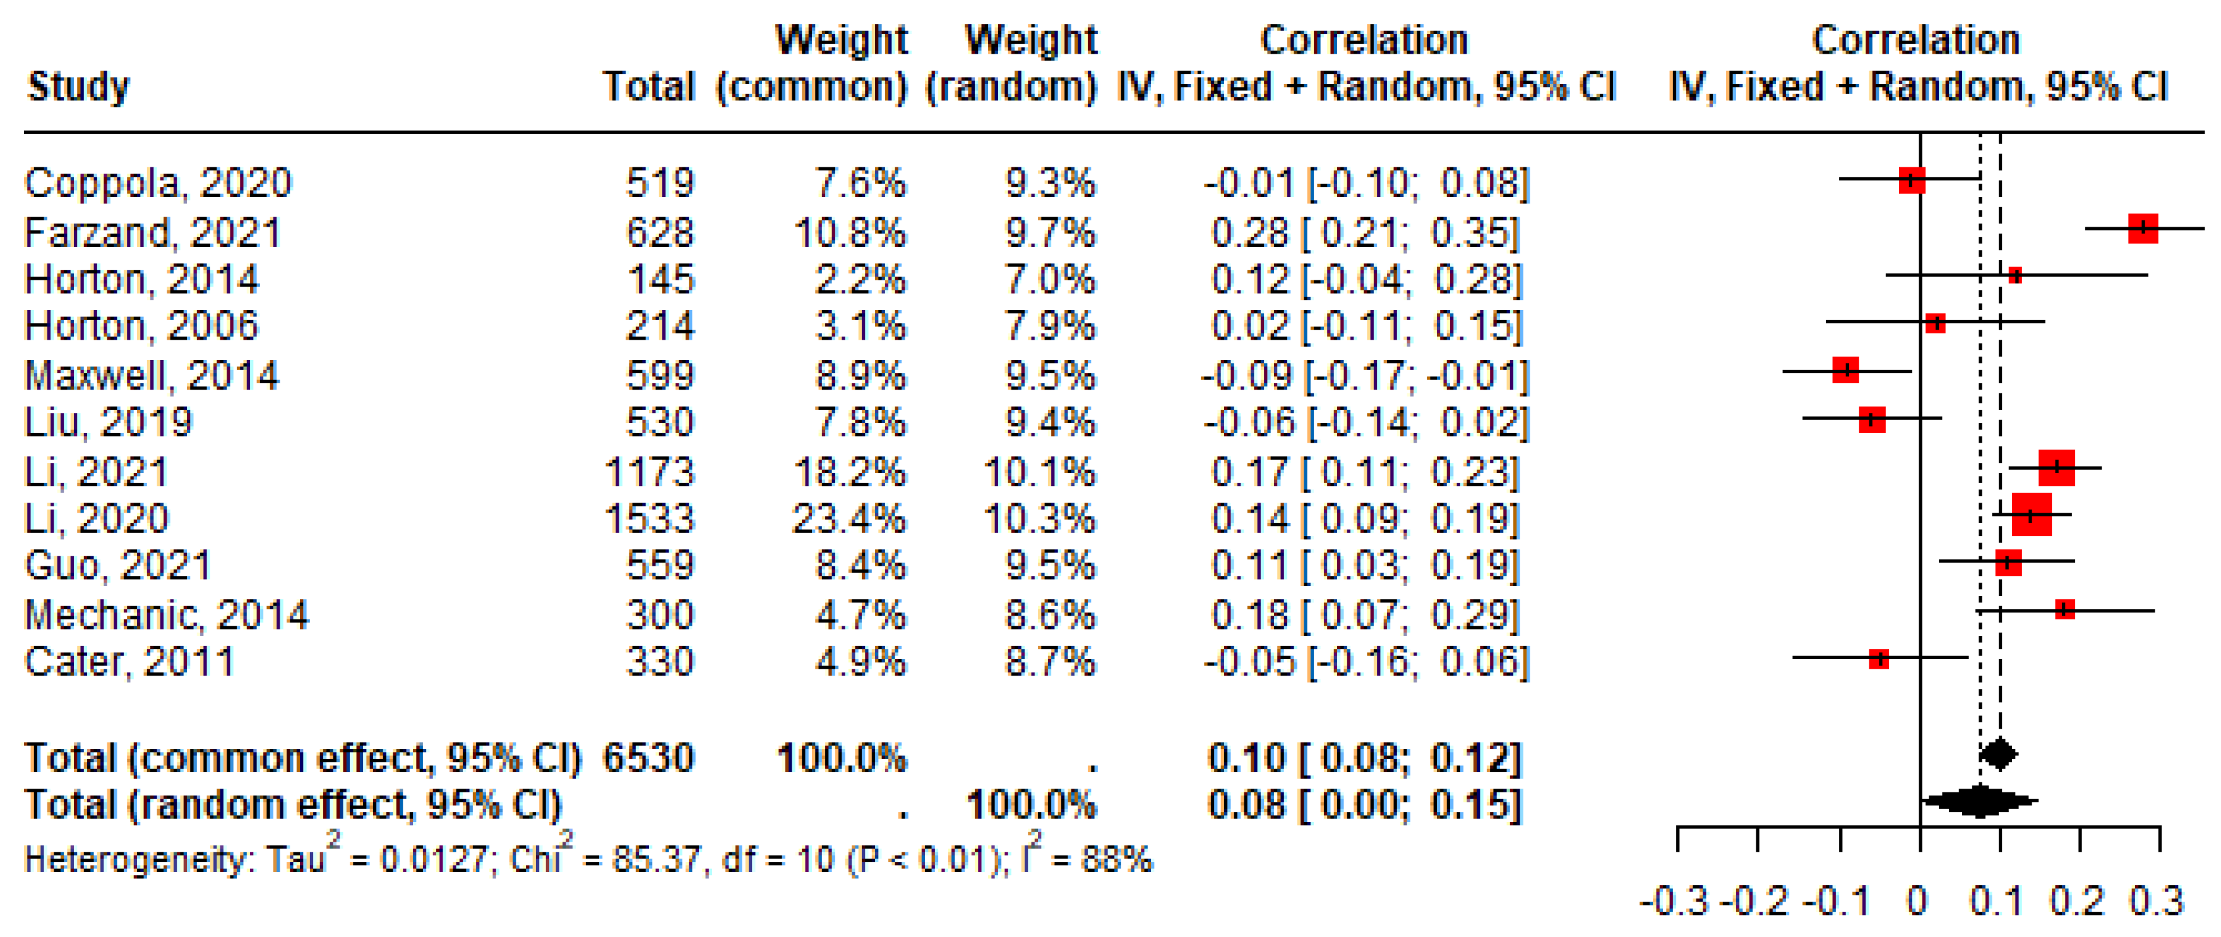Click the Horton, 2014 red square marker
2221x937 pixels.
2015,276
